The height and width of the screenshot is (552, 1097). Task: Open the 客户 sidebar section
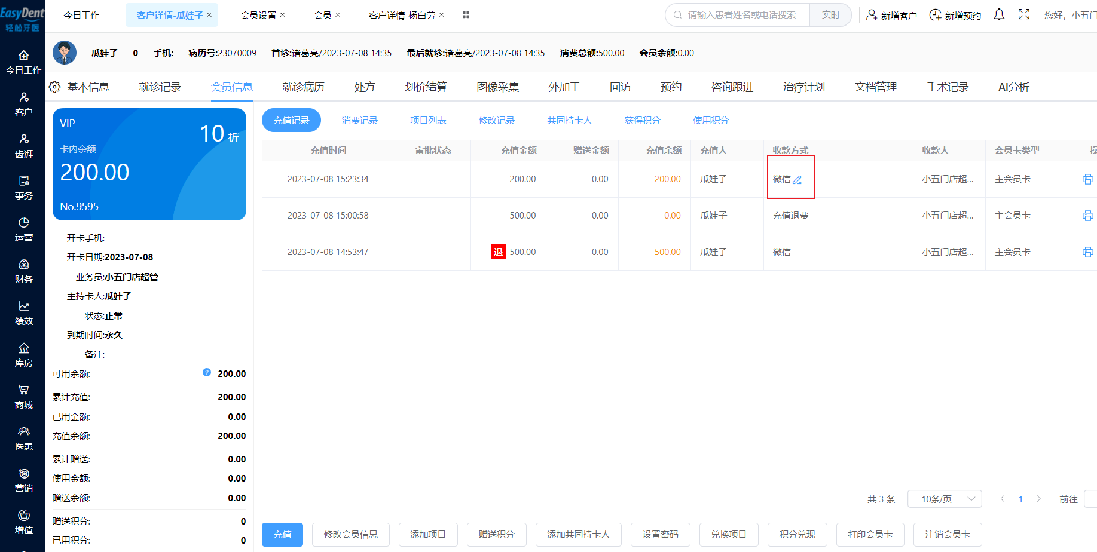(23, 104)
